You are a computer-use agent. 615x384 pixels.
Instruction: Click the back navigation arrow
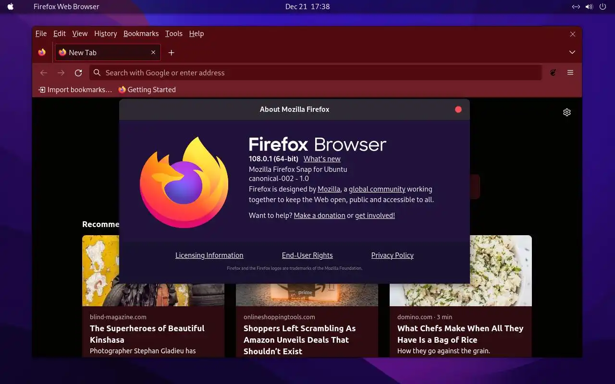44,72
